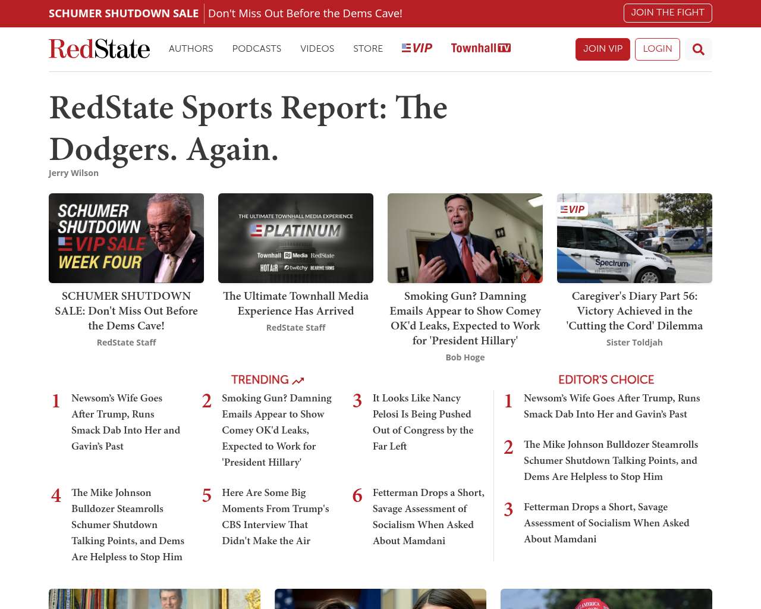Click the search magnifier icon
Image resolution: width=761 pixels, height=609 pixels.
[698, 49]
